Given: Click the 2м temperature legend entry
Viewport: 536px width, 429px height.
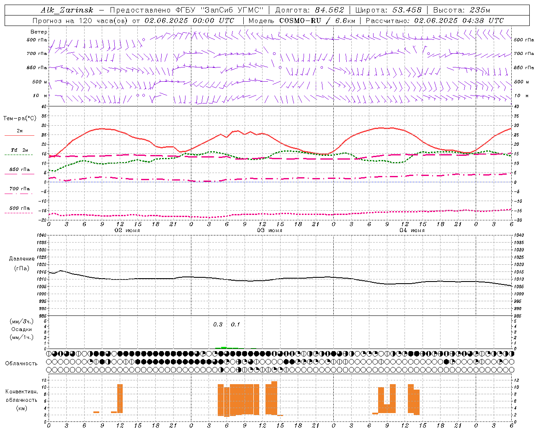Looking at the screenshot, I should pyautogui.click(x=20, y=131).
